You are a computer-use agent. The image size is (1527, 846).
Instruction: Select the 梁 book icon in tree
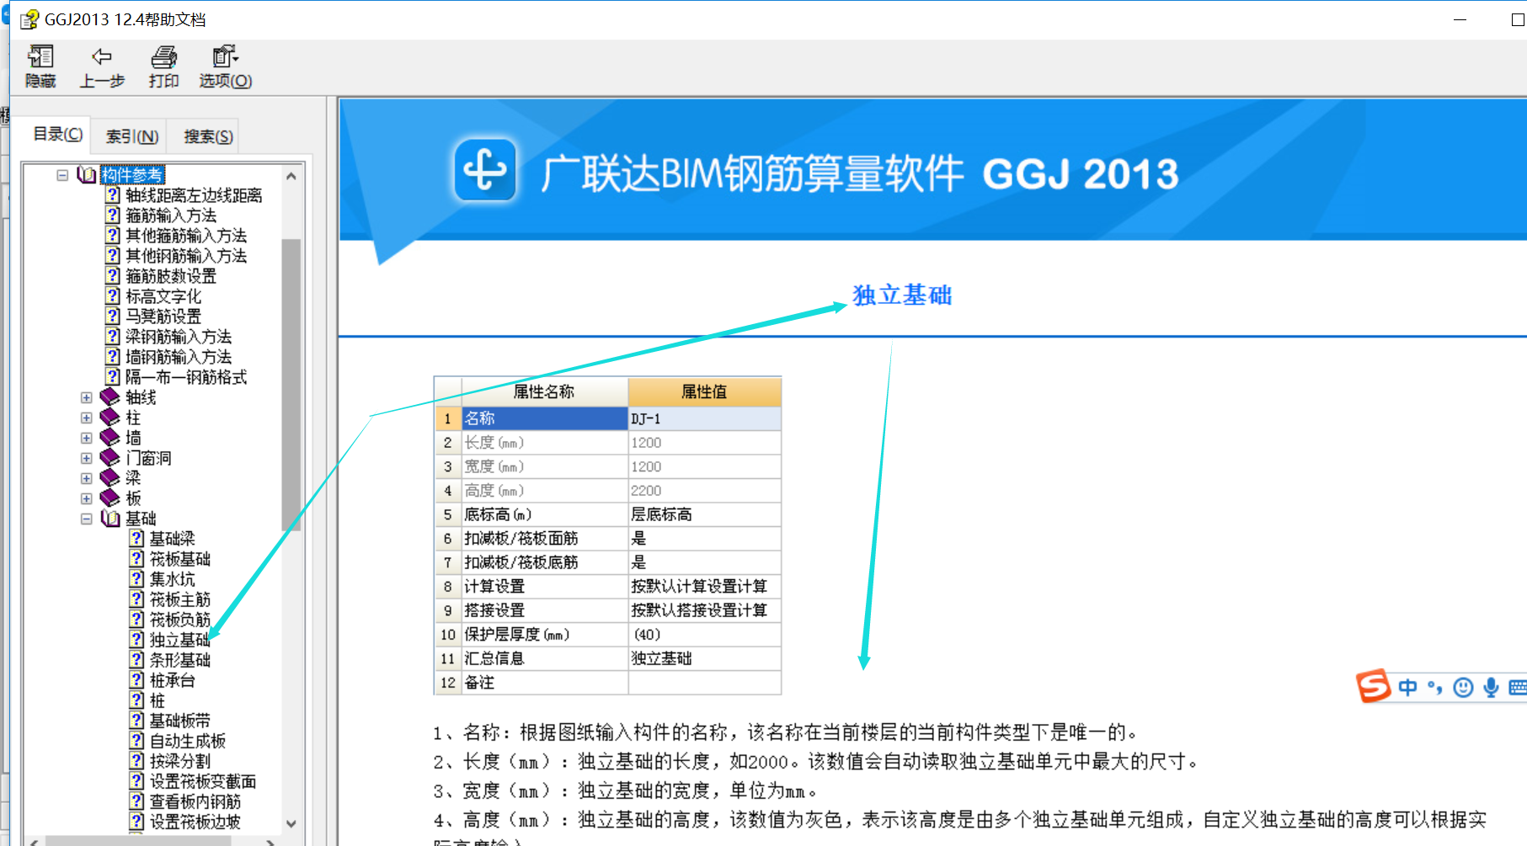pyautogui.click(x=110, y=478)
